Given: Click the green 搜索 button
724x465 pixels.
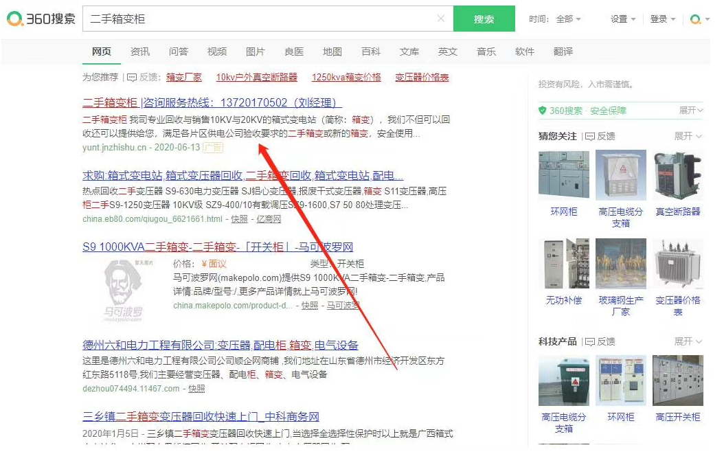Looking at the screenshot, I should 484,19.
